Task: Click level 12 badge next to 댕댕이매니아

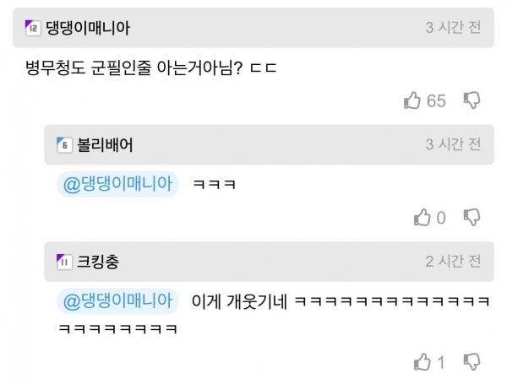Action: [33, 28]
